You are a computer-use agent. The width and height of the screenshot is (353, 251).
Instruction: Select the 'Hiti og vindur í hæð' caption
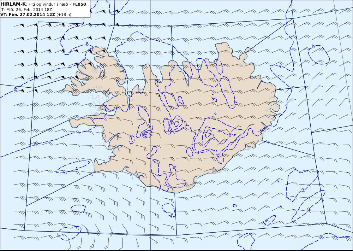[48, 4]
